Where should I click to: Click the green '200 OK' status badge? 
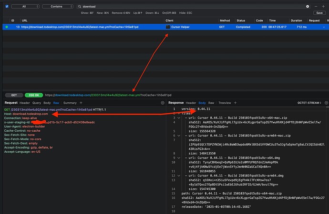[x=34, y=95]
